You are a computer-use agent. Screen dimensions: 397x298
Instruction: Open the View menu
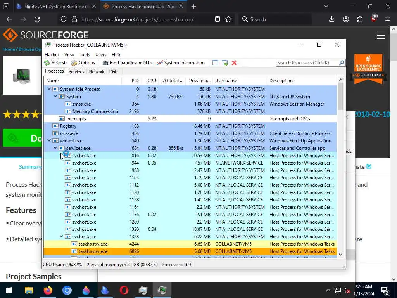point(69,54)
